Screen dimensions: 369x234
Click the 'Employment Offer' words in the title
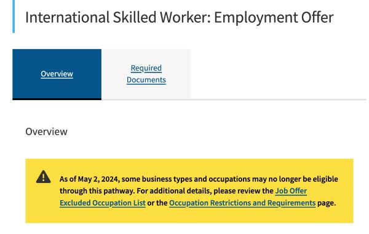[274, 17]
